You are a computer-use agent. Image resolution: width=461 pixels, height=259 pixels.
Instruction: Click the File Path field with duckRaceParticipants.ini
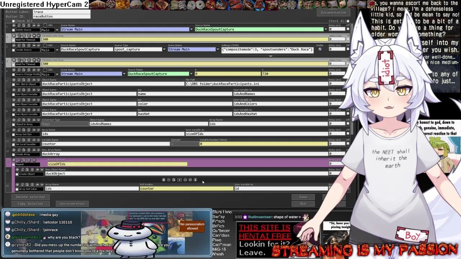[x=256, y=84]
